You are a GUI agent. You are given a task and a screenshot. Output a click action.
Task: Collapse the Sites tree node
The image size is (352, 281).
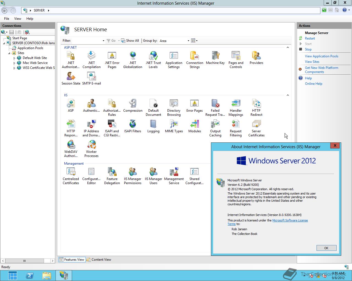9,53
